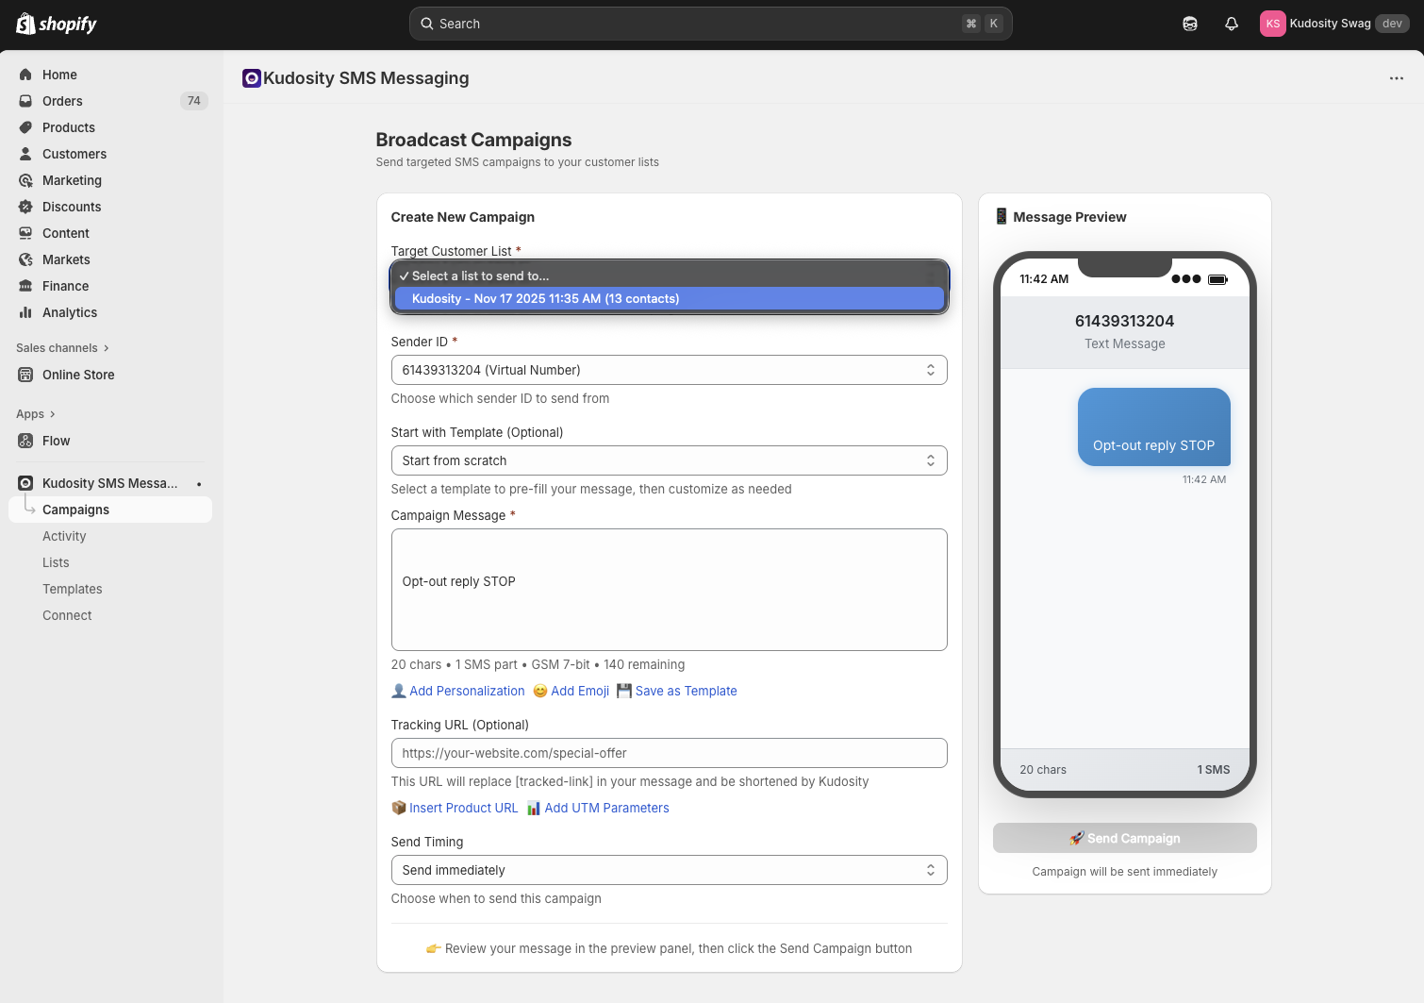The height and width of the screenshot is (1003, 1424).
Task: Focus the top Search bar
Action: (711, 24)
